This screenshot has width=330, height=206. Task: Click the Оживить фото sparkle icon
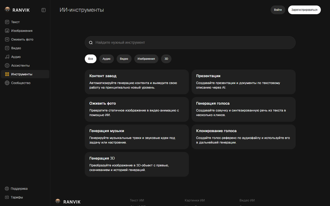click(x=7, y=39)
